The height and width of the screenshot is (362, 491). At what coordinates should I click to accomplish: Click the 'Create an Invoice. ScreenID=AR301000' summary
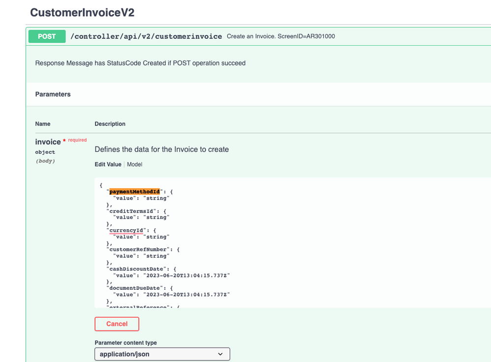tap(281, 36)
